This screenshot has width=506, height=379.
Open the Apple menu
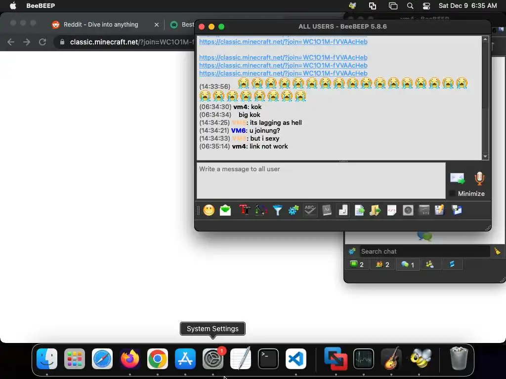click(12, 6)
